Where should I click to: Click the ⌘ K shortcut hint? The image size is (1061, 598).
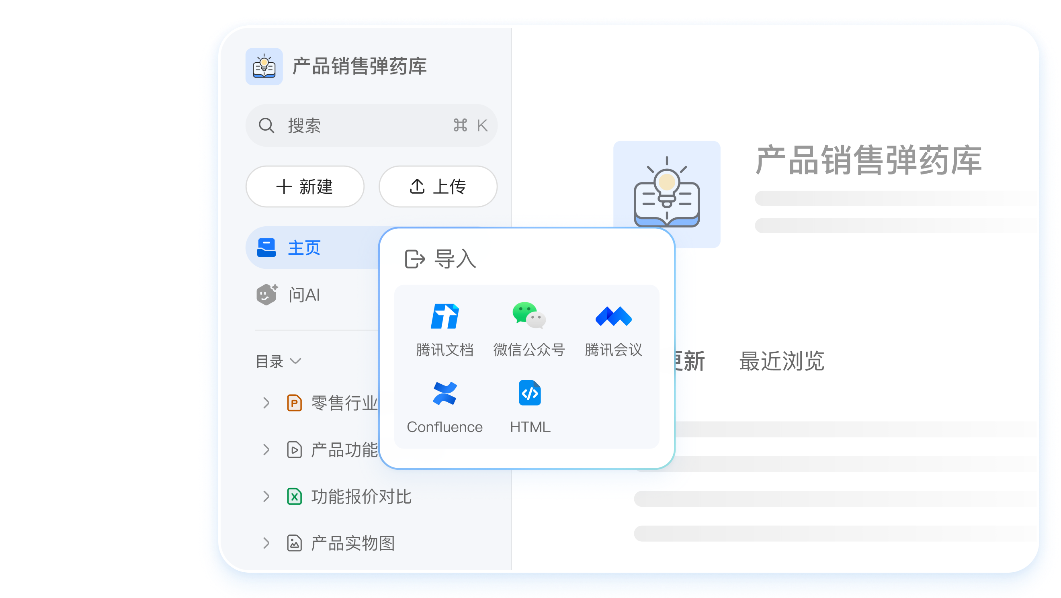(x=470, y=126)
